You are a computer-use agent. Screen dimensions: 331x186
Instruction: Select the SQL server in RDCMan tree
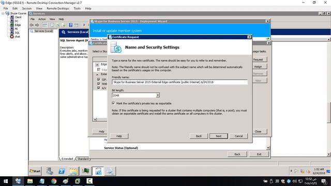coord(17,33)
